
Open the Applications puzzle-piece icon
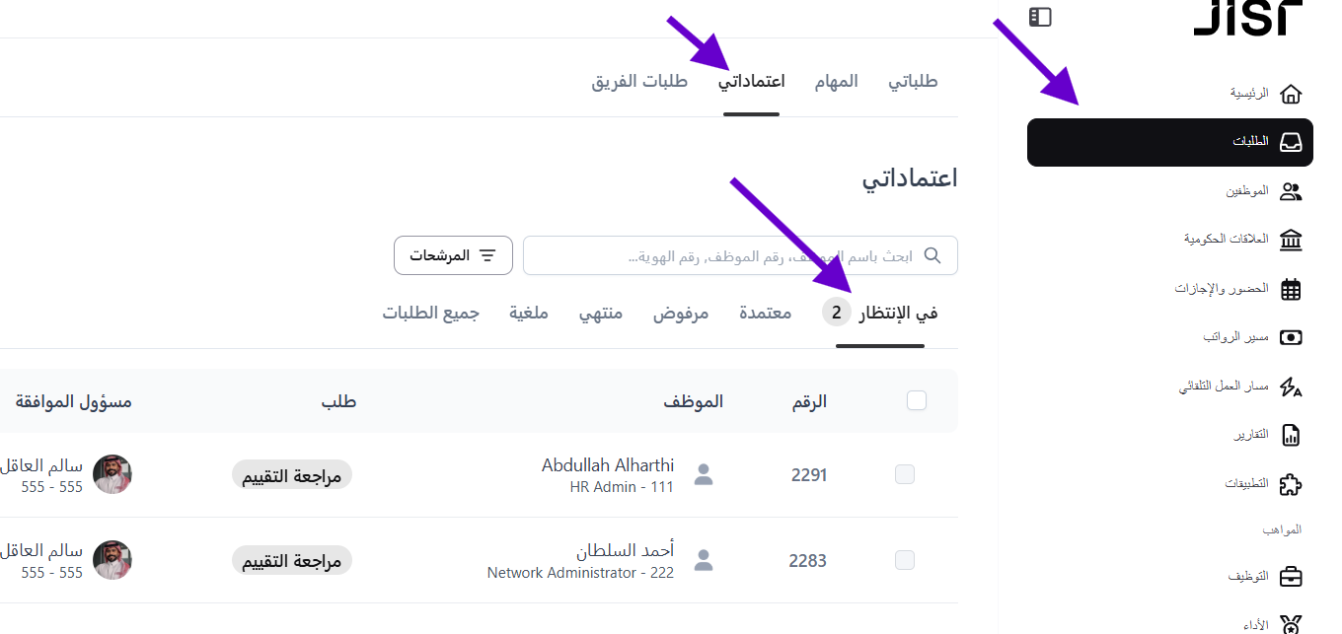(x=1290, y=484)
